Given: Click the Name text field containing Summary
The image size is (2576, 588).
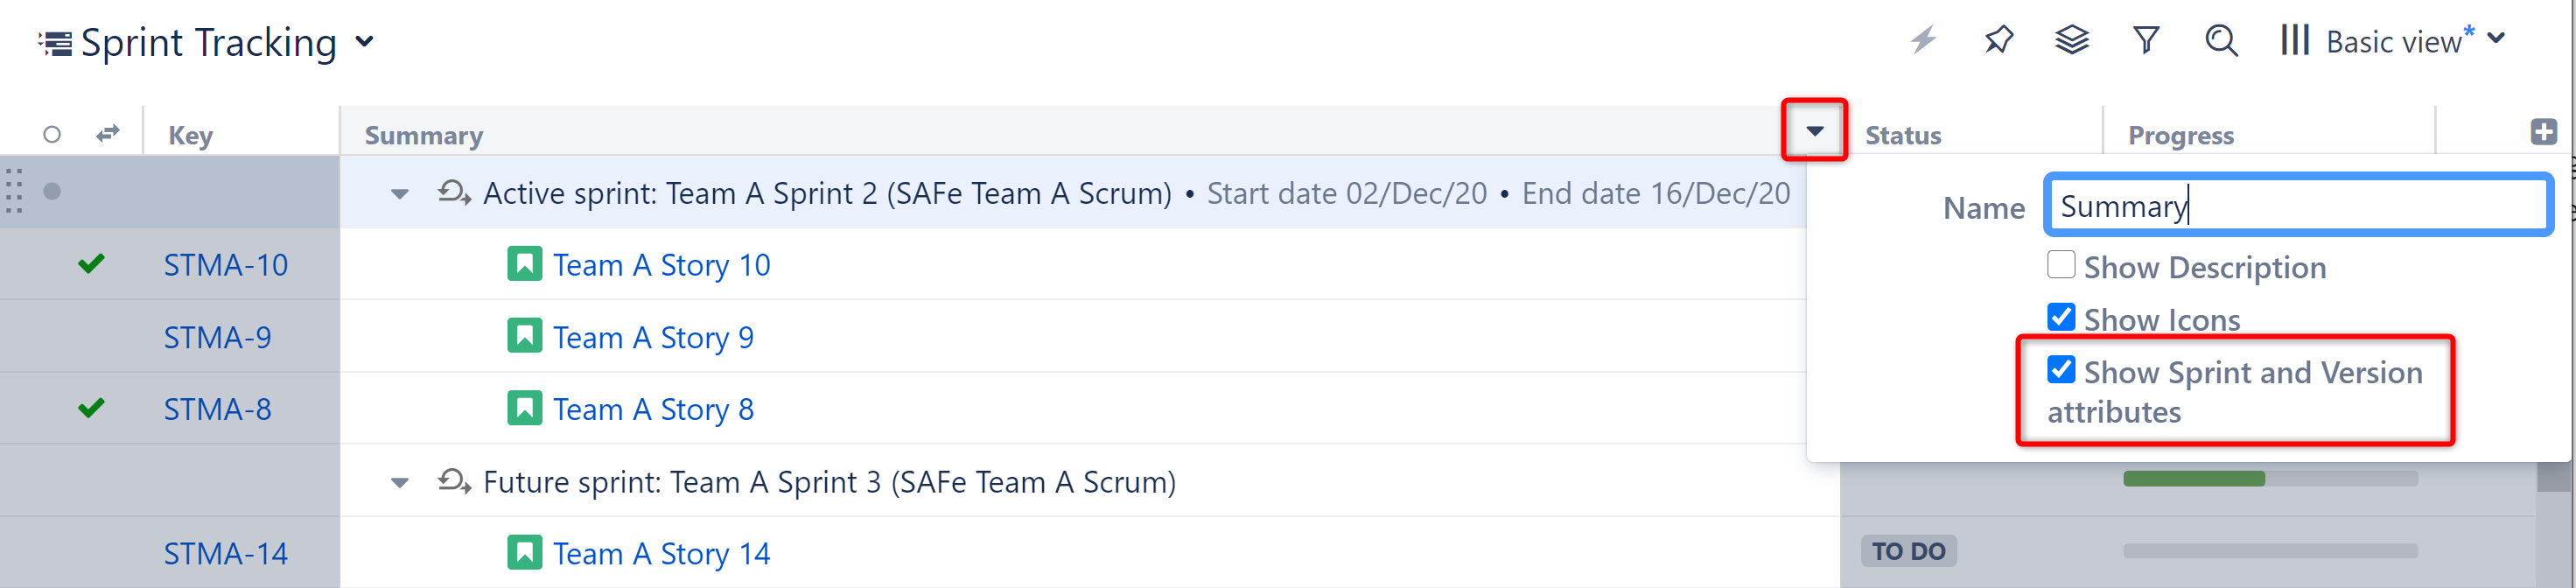Looking at the screenshot, I should [2297, 206].
